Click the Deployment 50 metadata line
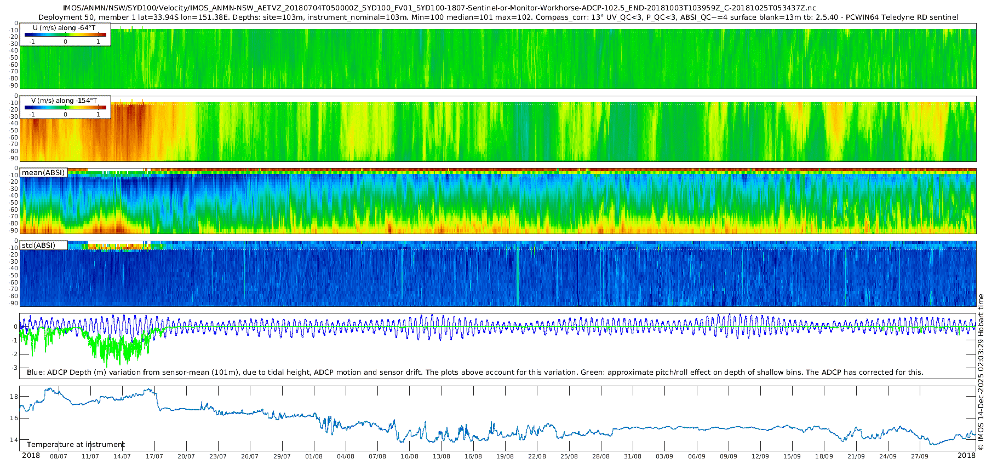986x465 pixels. coord(498,18)
